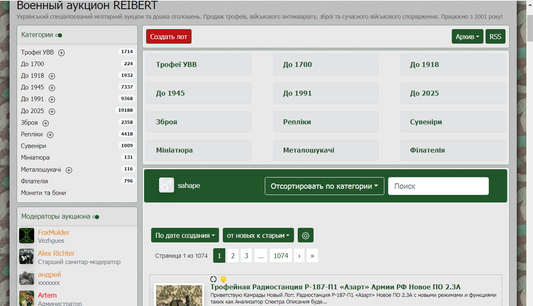Open the Отсортировать по категории dropdown
This screenshot has height=306, width=533.
point(324,186)
